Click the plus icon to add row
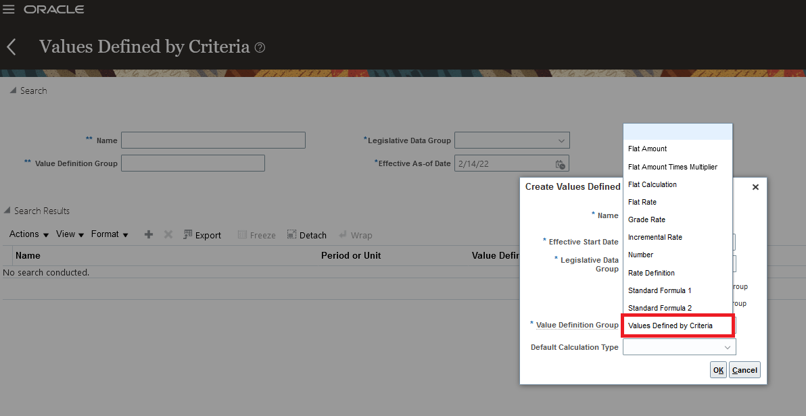 click(149, 234)
